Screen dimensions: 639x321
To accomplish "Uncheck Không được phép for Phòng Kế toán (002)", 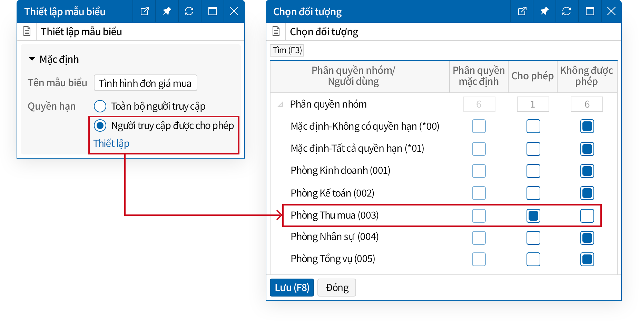I will [587, 193].
